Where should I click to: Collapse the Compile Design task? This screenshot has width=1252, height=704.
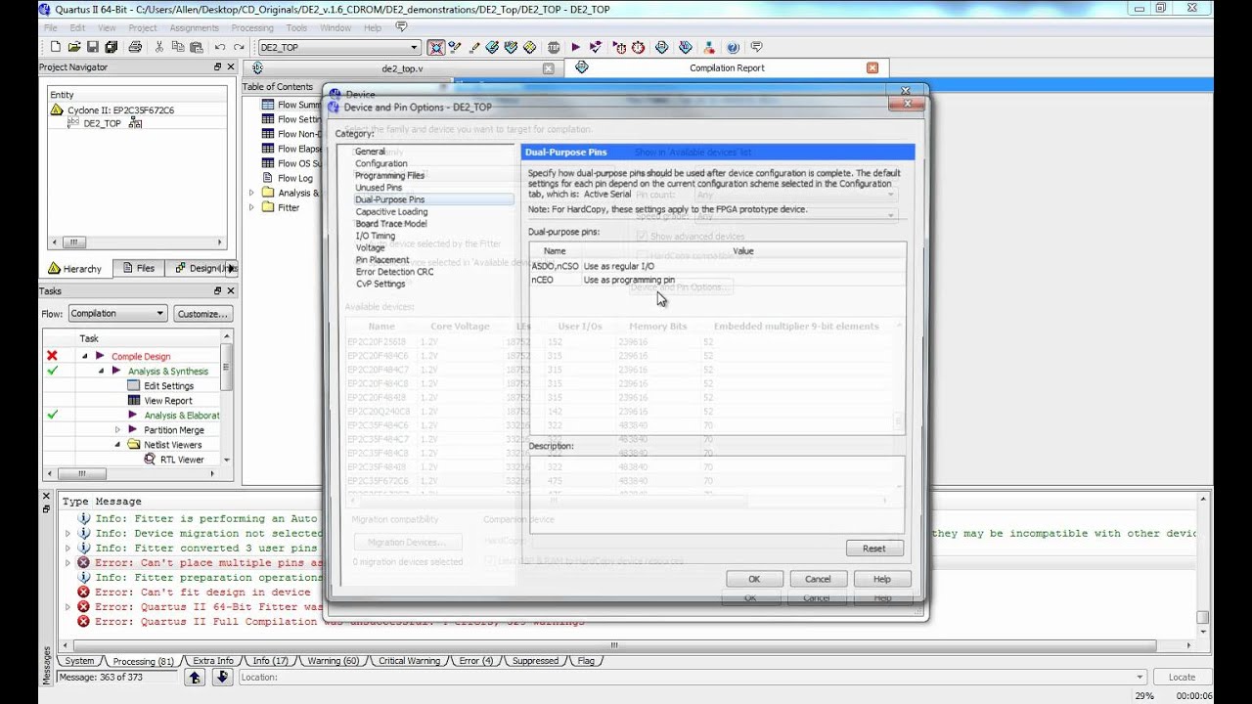(x=84, y=356)
